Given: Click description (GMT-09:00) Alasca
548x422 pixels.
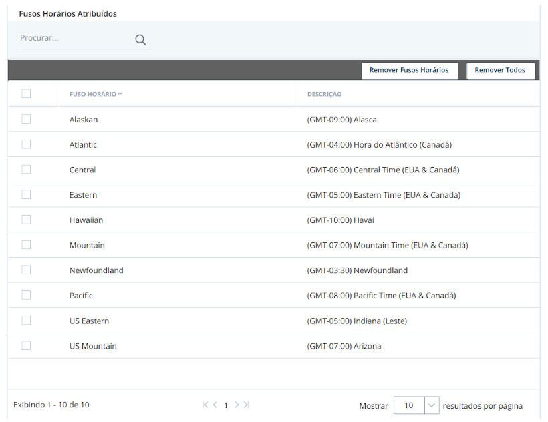Looking at the screenshot, I should pos(341,120).
